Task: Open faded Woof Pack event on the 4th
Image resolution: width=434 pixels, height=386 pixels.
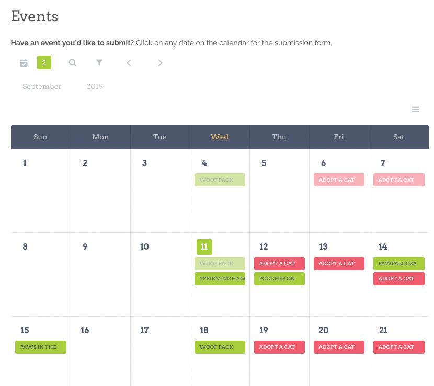Action: pyautogui.click(x=220, y=180)
